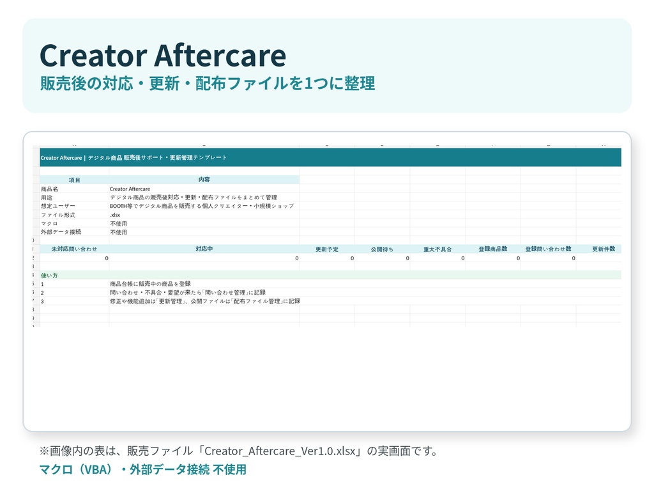
Task: Click bottom note "マクロ（VBA）・外部データ接続 不使用"
Action: (143, 469)
